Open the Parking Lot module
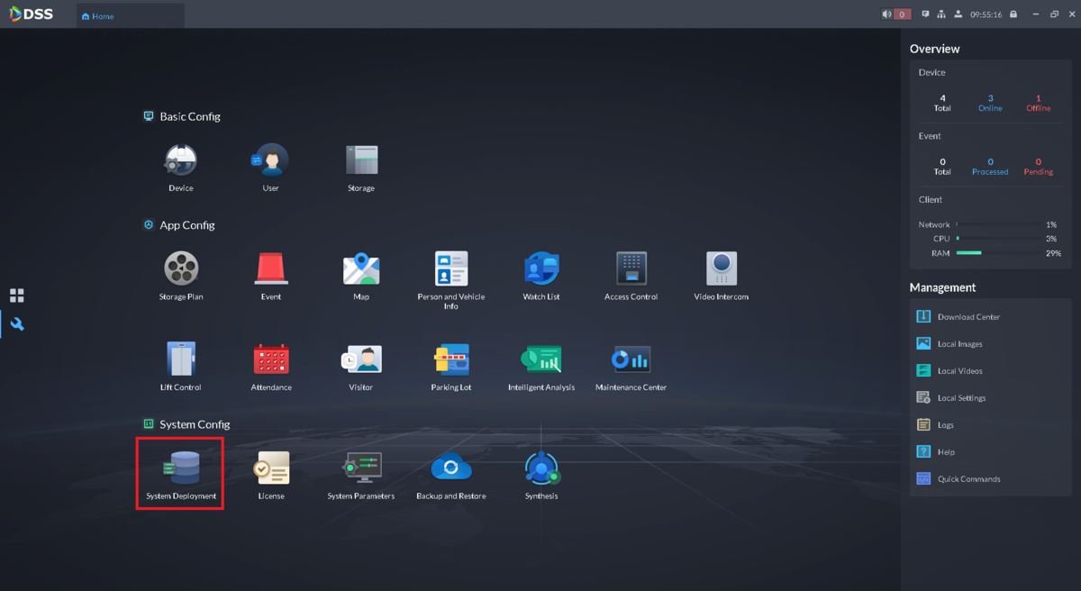 point(450,358)
